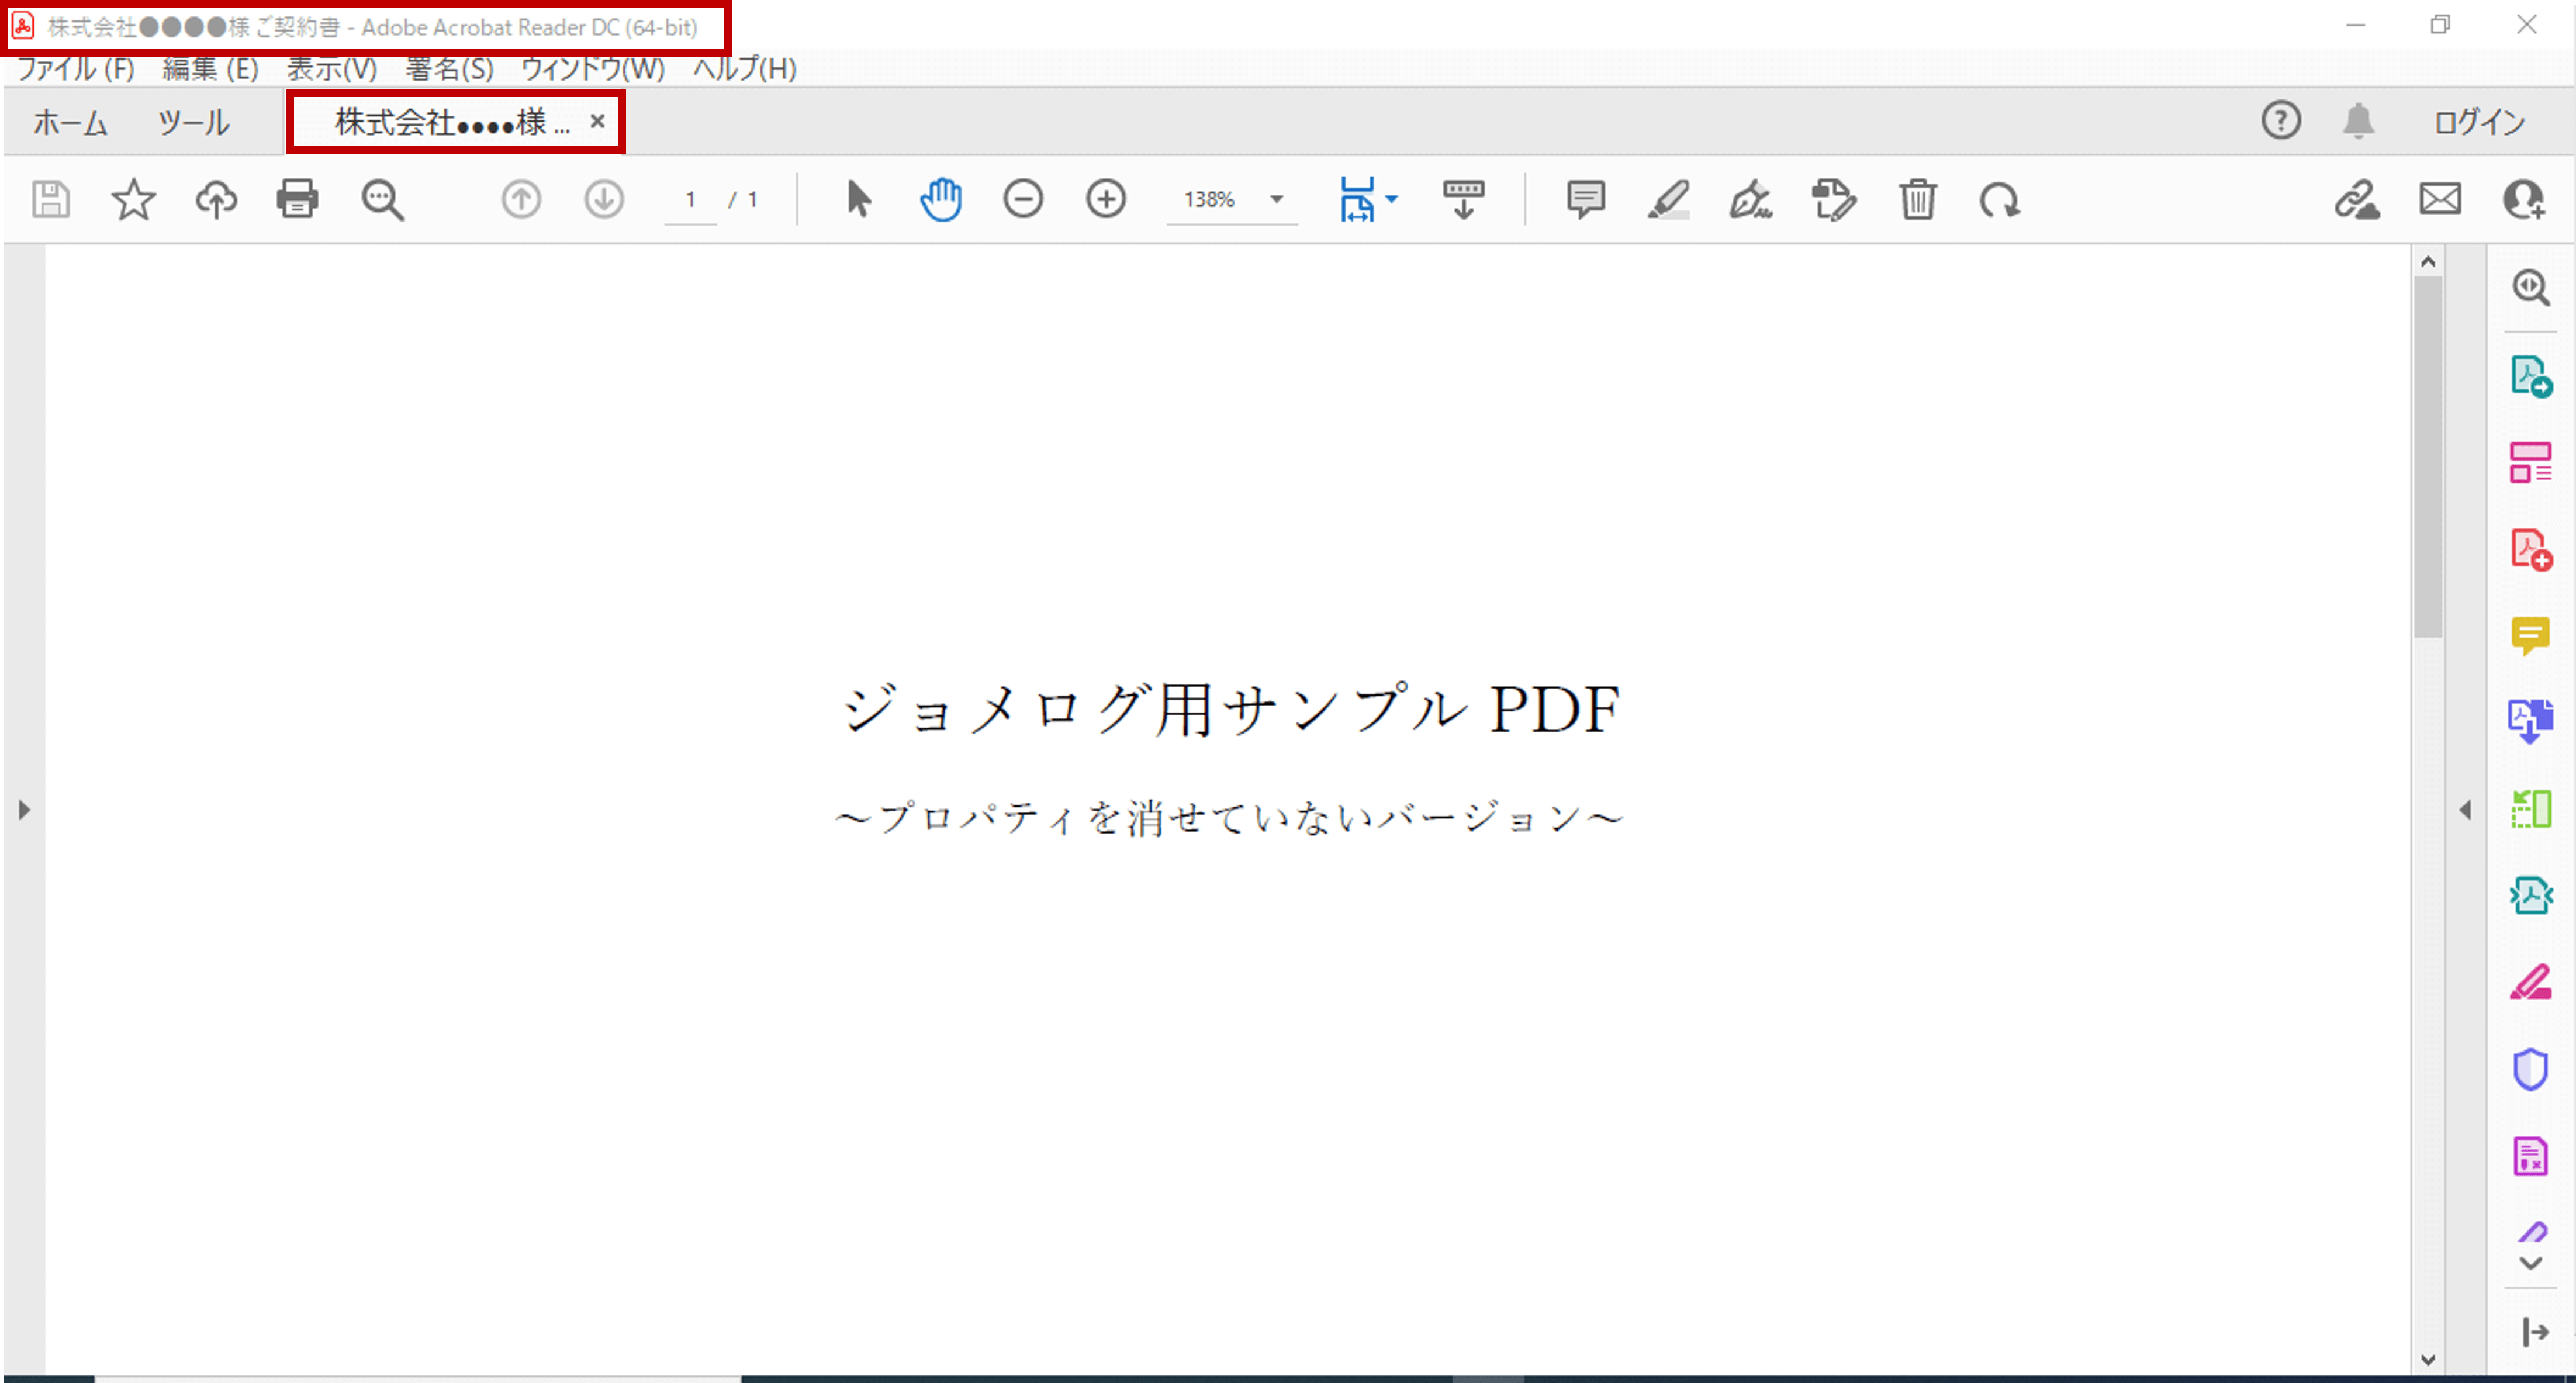Add a sticky note comment
The image size is (2576, 1383).
[1586, 200]
